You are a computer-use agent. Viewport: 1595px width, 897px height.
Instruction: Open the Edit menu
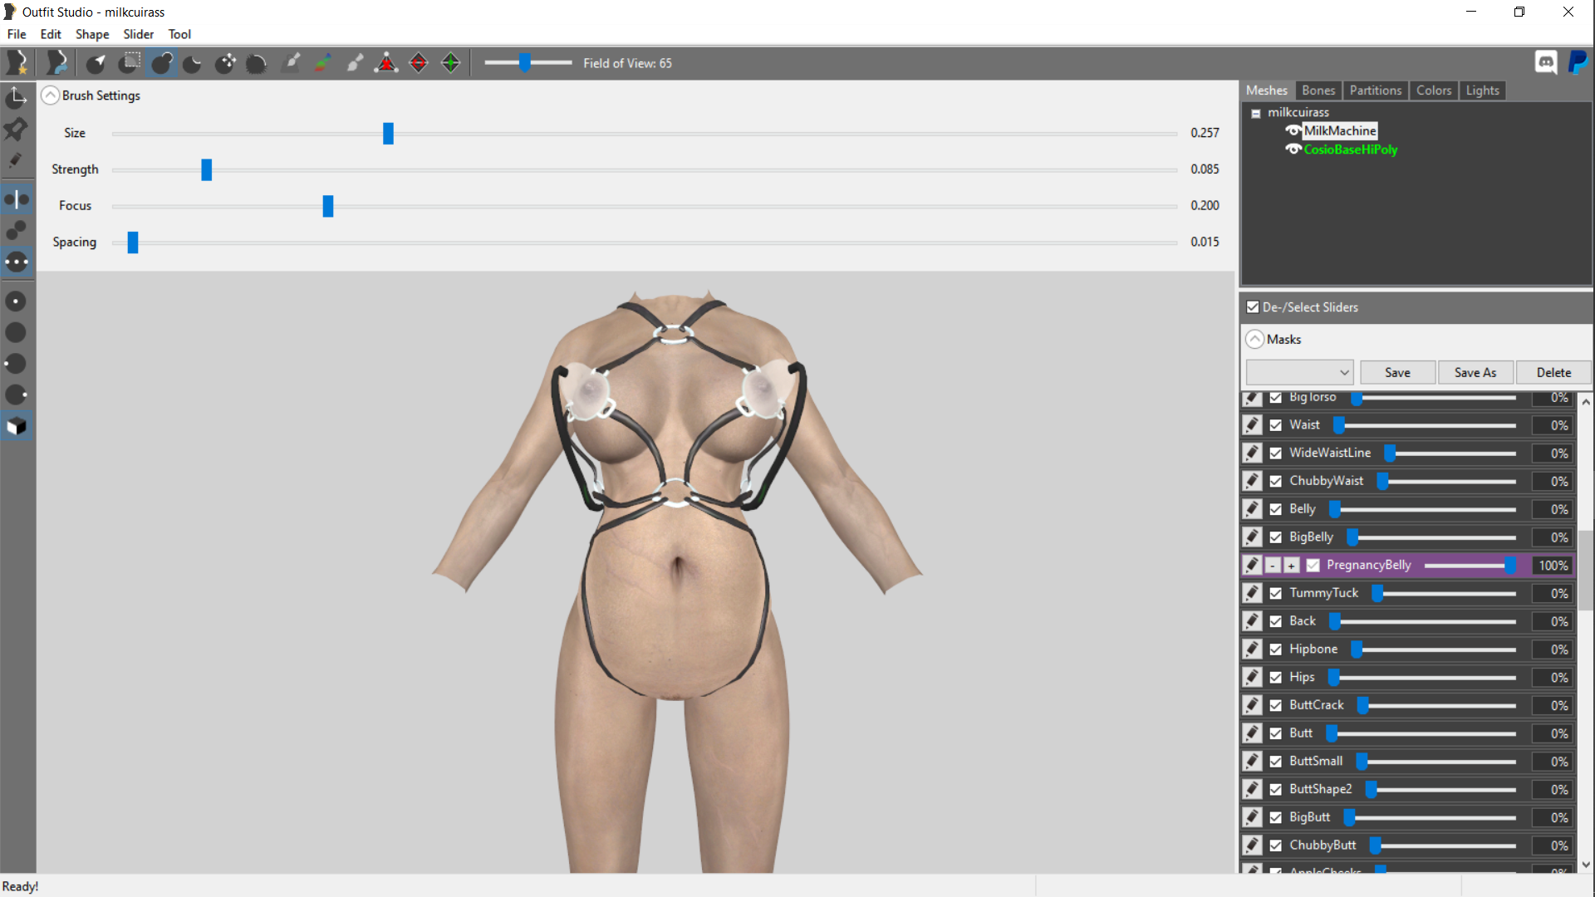(51, 34)
